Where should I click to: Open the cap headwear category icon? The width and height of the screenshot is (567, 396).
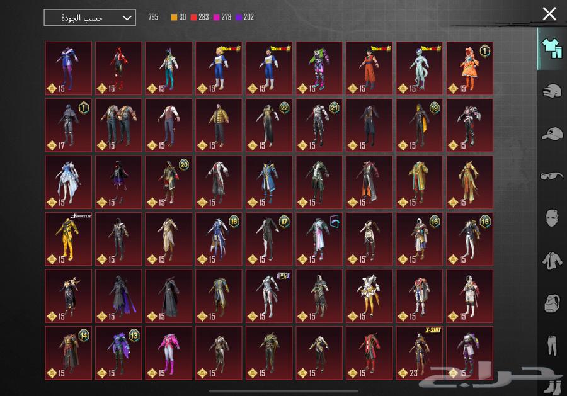tap(552, 133)
